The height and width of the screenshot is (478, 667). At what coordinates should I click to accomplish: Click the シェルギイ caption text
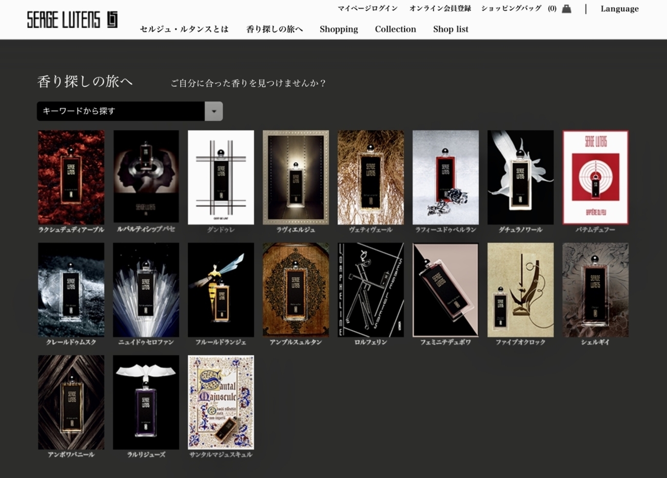pyautogui.click(x=595, y=342)
